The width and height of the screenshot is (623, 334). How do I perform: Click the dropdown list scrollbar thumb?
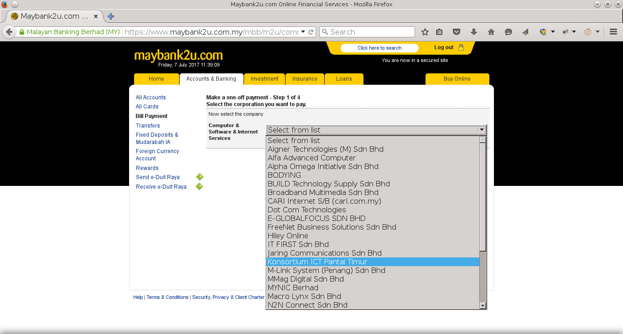[483, 197]
